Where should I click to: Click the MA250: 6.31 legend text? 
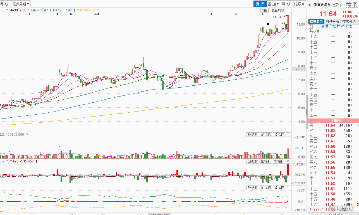(x=86, y=10)
